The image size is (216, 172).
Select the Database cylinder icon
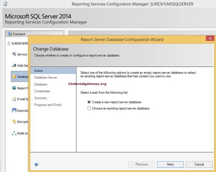tap(14, 76)
